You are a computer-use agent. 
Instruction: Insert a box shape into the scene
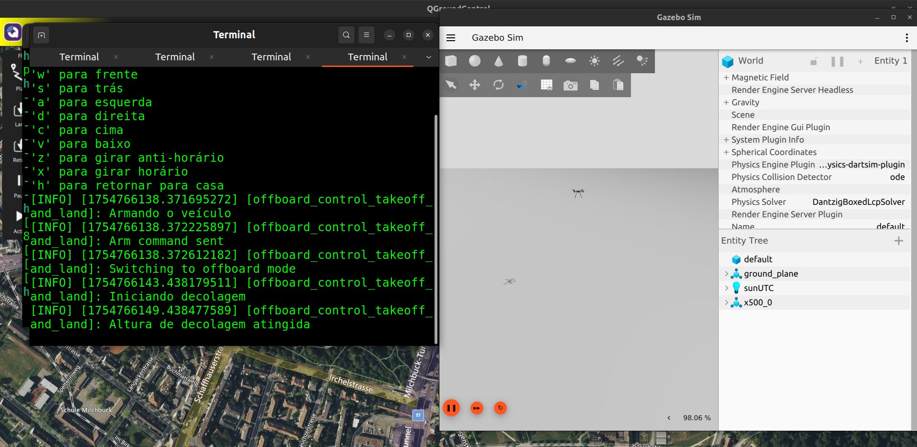(451, 61)
